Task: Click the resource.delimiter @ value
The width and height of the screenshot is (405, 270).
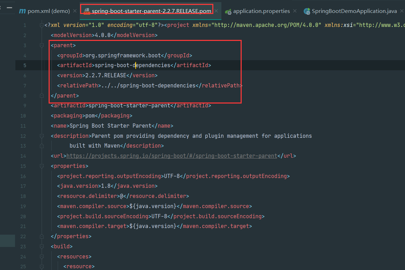Action: click(122, 196)
